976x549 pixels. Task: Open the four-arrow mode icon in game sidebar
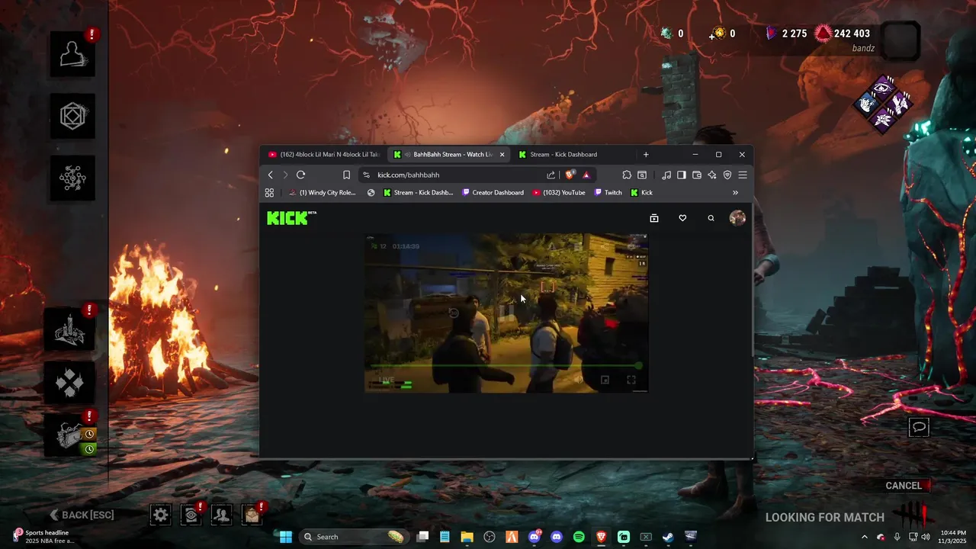[x=70, y=383]
